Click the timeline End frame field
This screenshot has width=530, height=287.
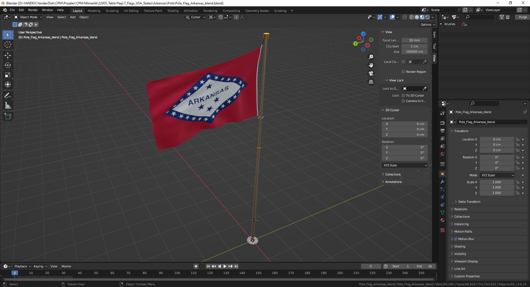[425, 266]
